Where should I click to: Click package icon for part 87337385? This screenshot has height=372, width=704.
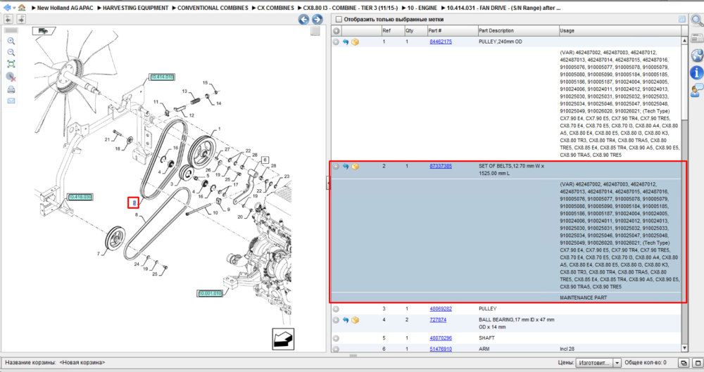[355, 167]
